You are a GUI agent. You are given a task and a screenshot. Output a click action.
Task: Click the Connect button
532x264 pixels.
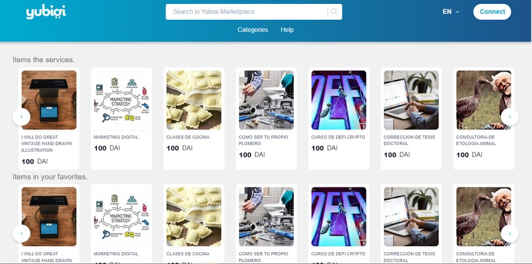[492, 12]
